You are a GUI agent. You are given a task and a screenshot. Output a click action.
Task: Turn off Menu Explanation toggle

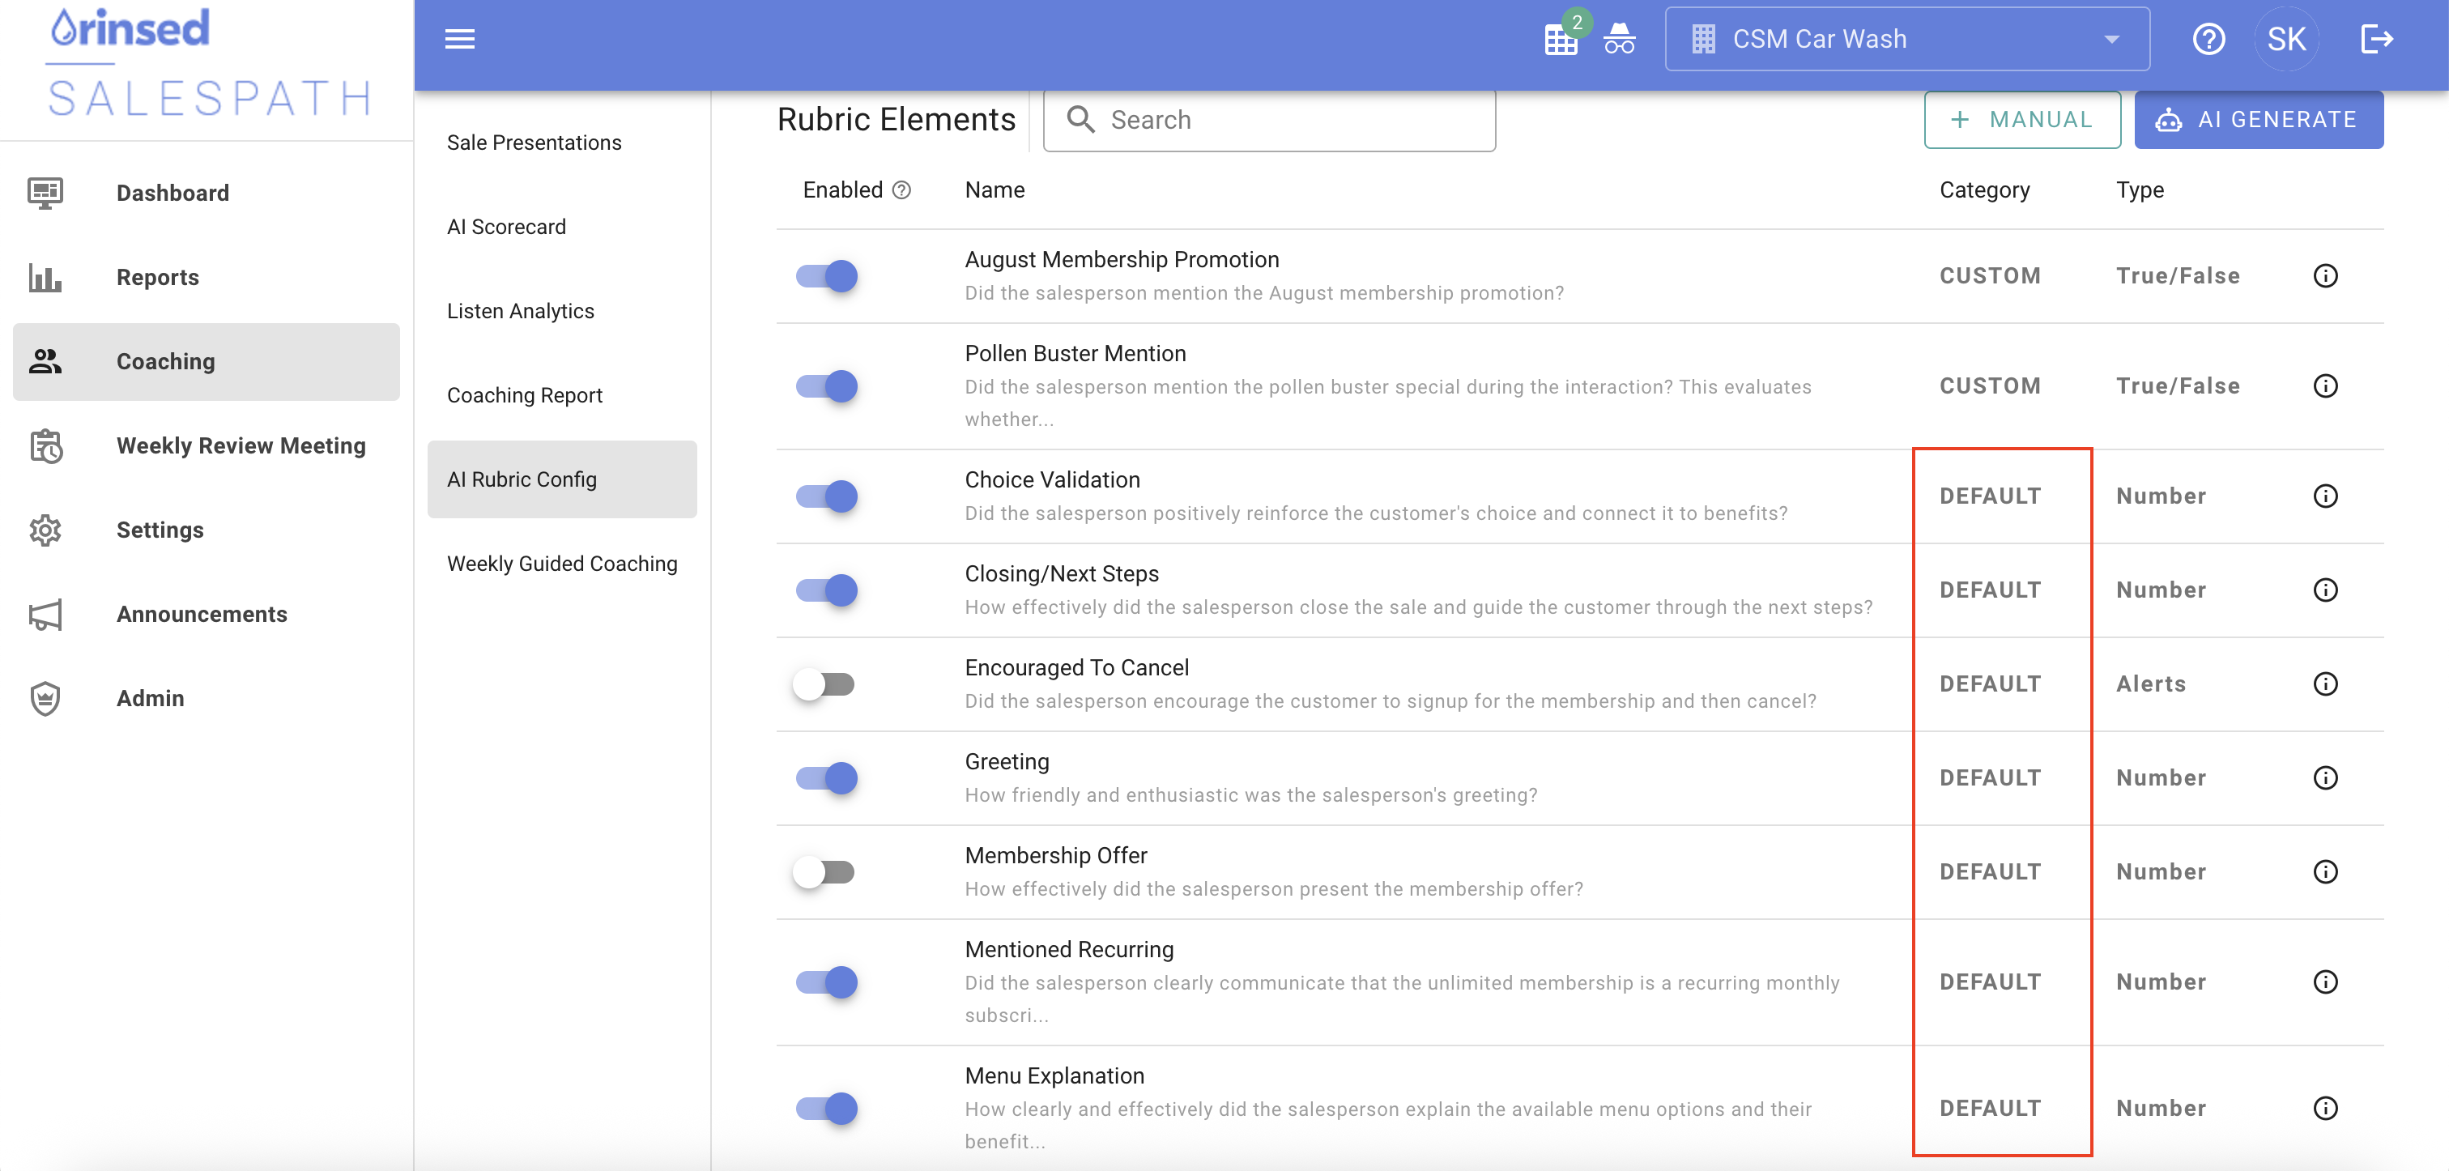pos(826,1109)
